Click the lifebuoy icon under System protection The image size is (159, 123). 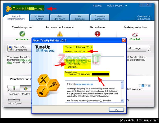(x=135, y=35)
